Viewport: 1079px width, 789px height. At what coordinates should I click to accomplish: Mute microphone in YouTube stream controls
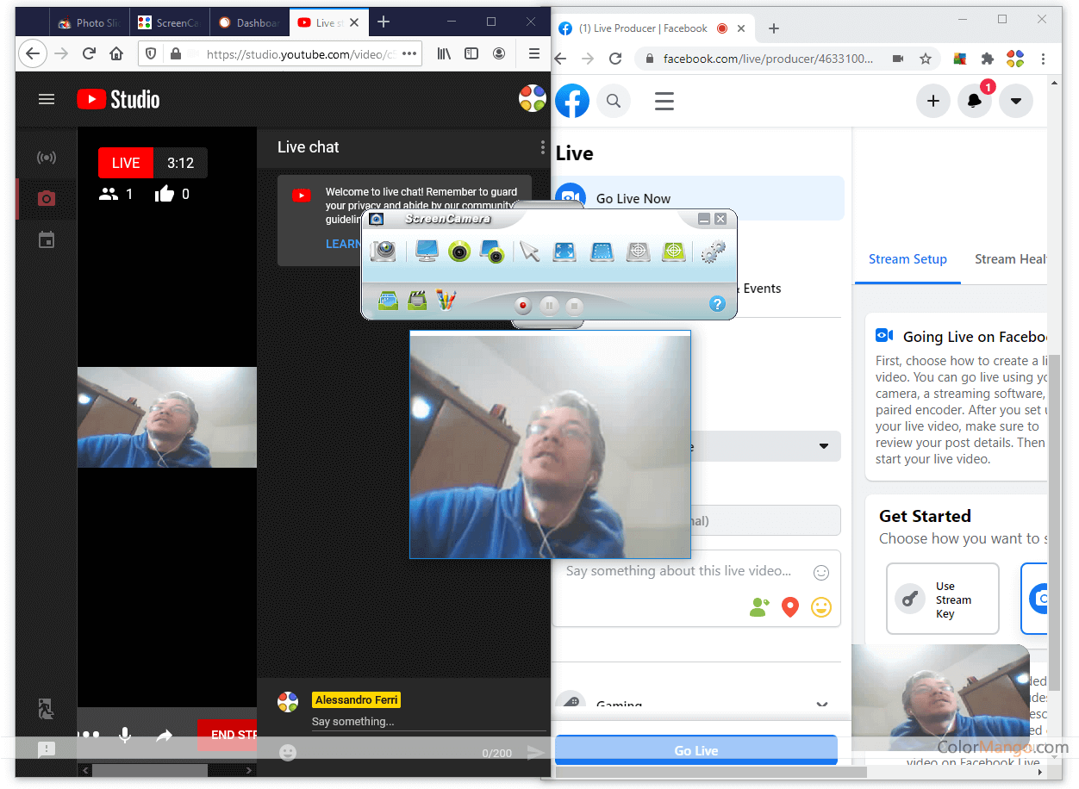pyautogui.click(x=125, y=735)
